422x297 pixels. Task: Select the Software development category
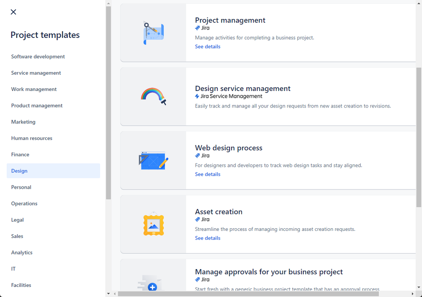pyautogui.click(x=53, y=56)
